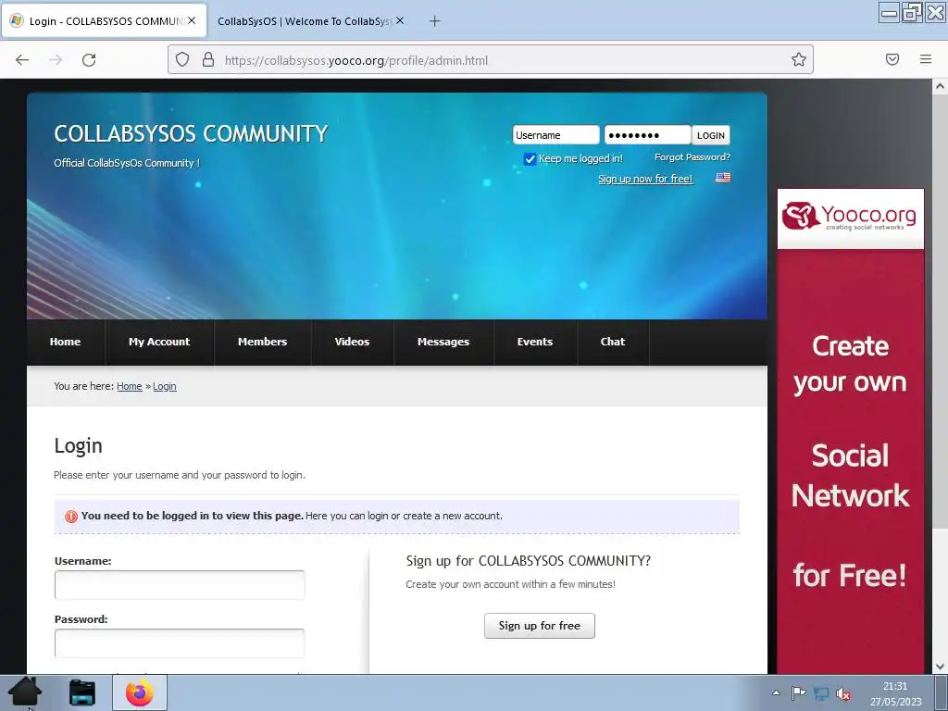Switch to the Login - COLLABSYSOS COMMUNITY tab

[x=104, y=21]
